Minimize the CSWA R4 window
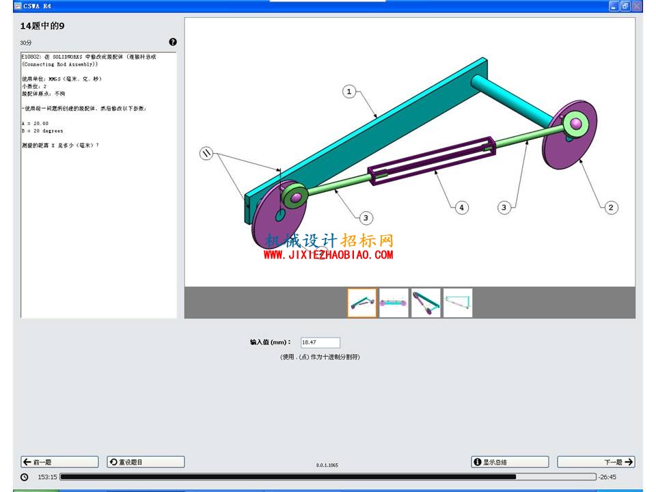 (614, 6)
